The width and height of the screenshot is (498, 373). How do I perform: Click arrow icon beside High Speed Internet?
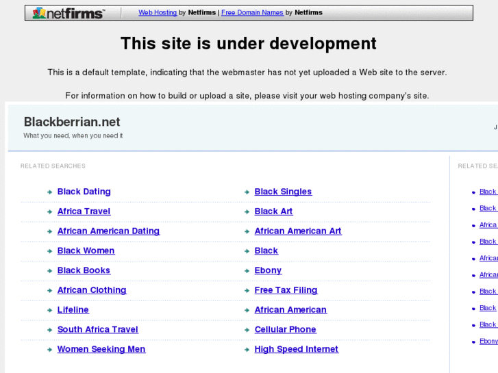(247, 350)
